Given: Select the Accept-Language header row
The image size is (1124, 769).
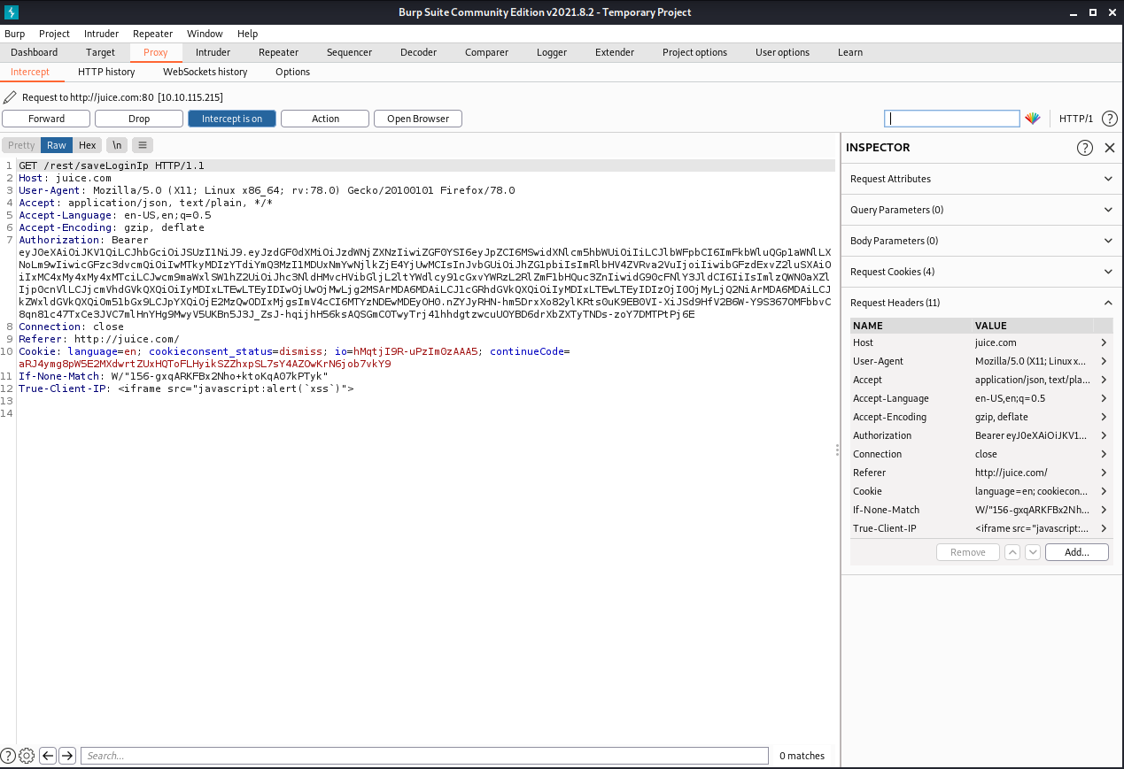Looking at the screenshot, I should coord(981,398).
